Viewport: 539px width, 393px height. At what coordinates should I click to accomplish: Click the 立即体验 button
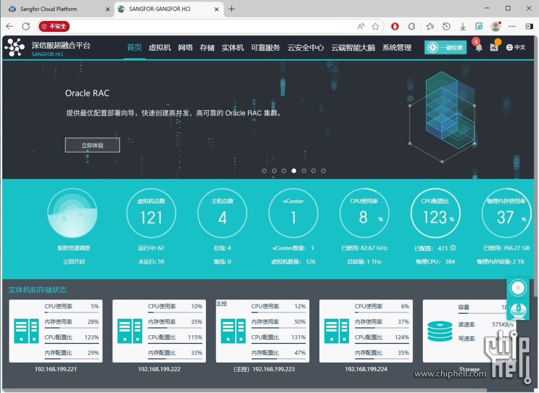92,145
